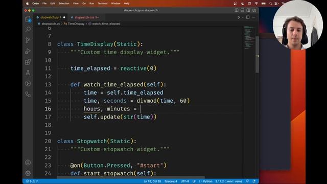Viewport: 327px width, 184px height.
Task: Open the Go menu
Action: pyautogui.click(x=84, y=4)
